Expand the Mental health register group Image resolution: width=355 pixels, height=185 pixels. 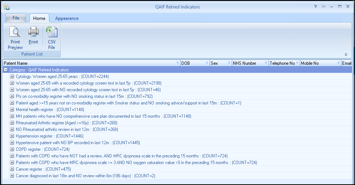[12, 110]
